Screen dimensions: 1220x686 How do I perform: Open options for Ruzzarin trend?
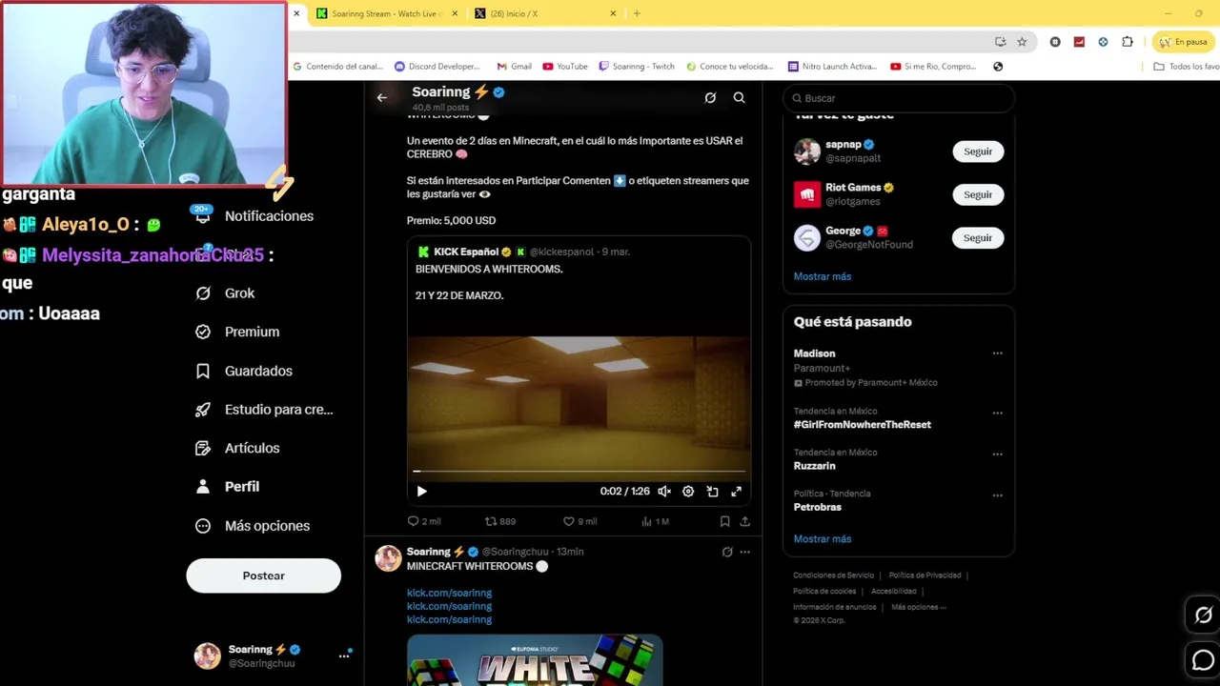coord(997,454)
